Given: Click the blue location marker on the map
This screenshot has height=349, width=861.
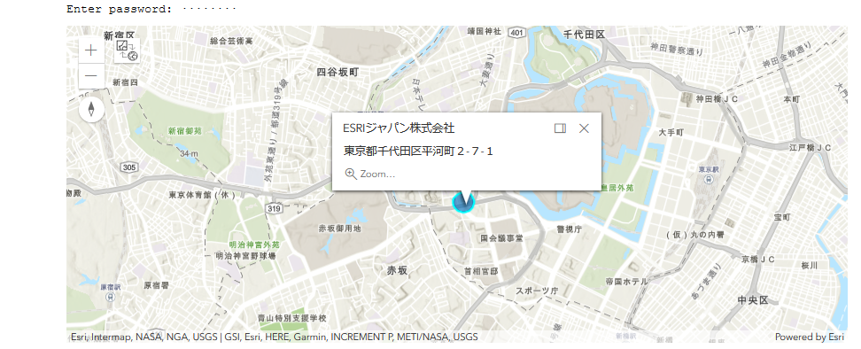Looking at the screenshot, I should pyautogui.click(x=463, y=202).
